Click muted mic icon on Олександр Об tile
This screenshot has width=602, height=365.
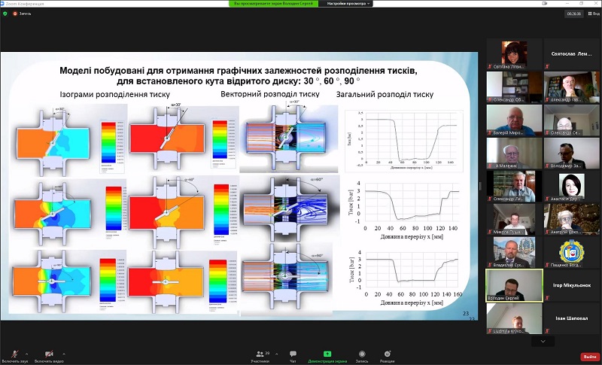click(490, 100)
